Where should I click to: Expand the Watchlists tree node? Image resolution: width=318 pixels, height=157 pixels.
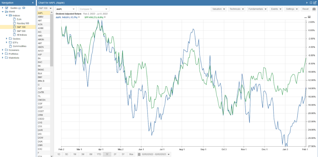click(2, 58)
